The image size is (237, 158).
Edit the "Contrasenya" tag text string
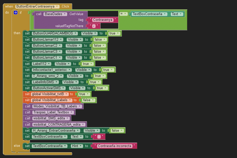(x=103, y=20)
